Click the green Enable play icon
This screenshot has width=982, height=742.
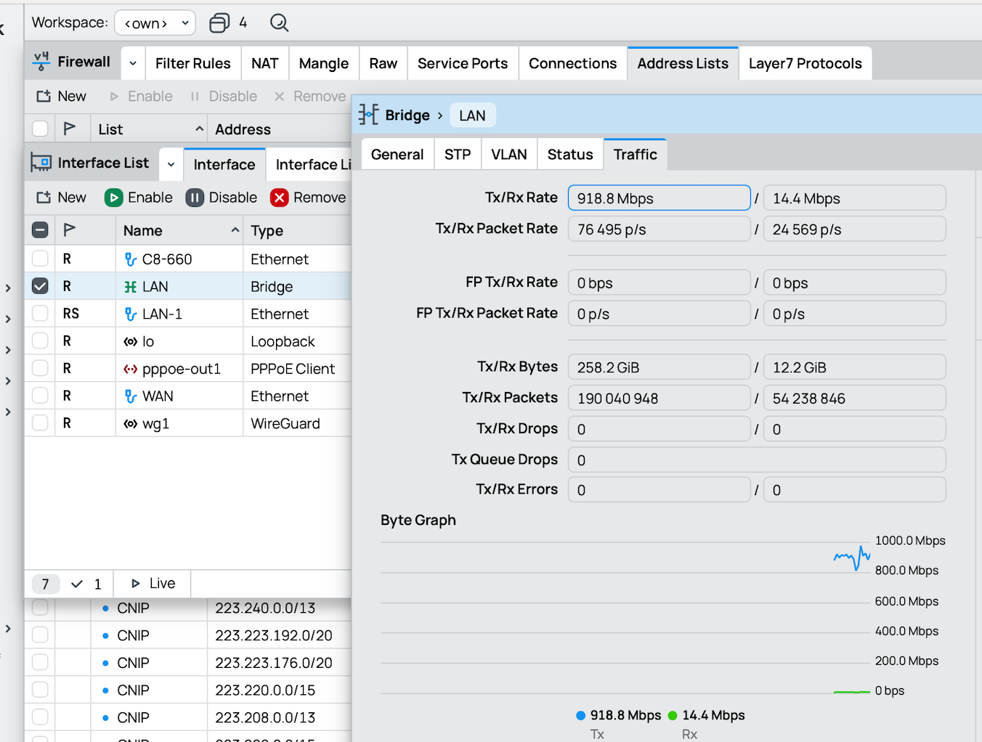point(113,197)
